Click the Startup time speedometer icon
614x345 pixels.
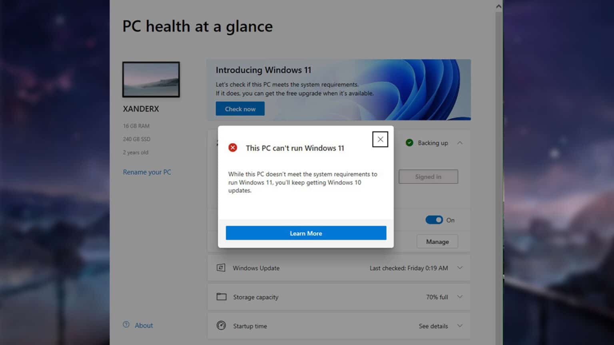coord(221,326)
